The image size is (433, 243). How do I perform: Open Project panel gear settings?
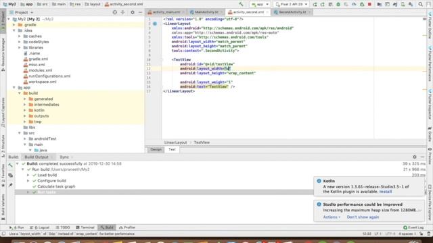click(x=133, y=12)
